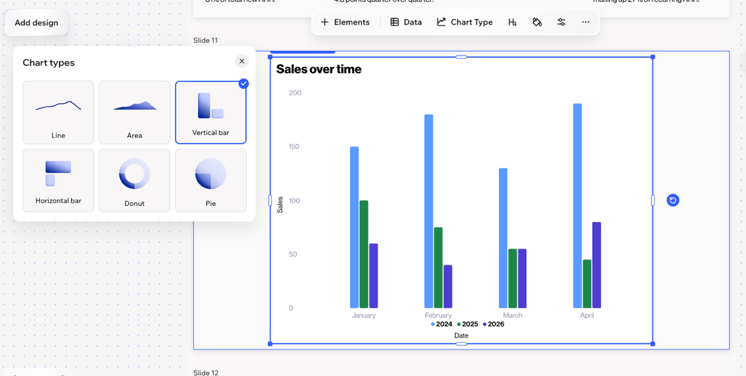The image size is (746, 376).
Task: Click the Sales y-axis label
Action: tap(279, 205)
